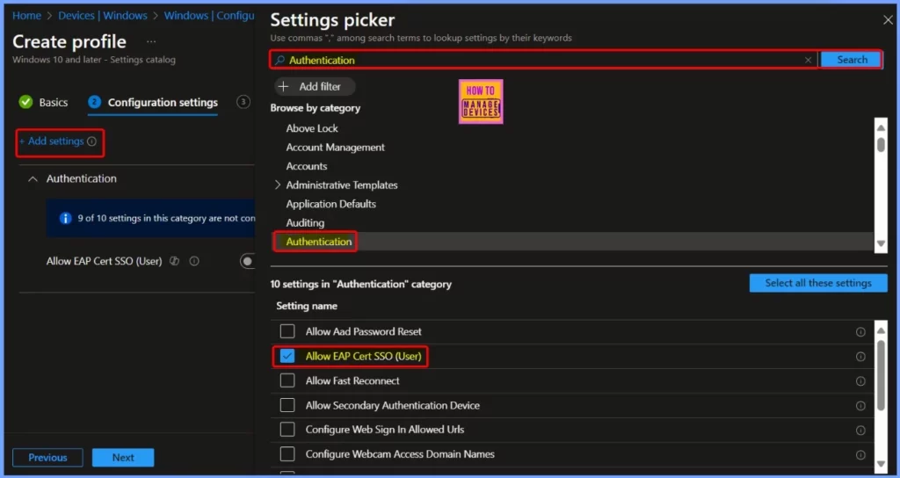Click Select all these settings
Image resolution: width=900 pixels, height=478 pixels.
click(818, 283)
